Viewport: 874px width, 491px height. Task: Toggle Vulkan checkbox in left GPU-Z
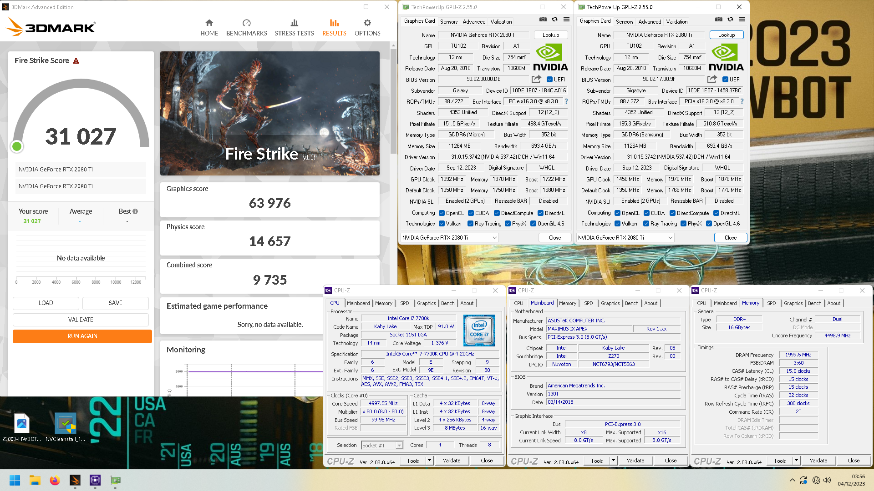(442, 224)
